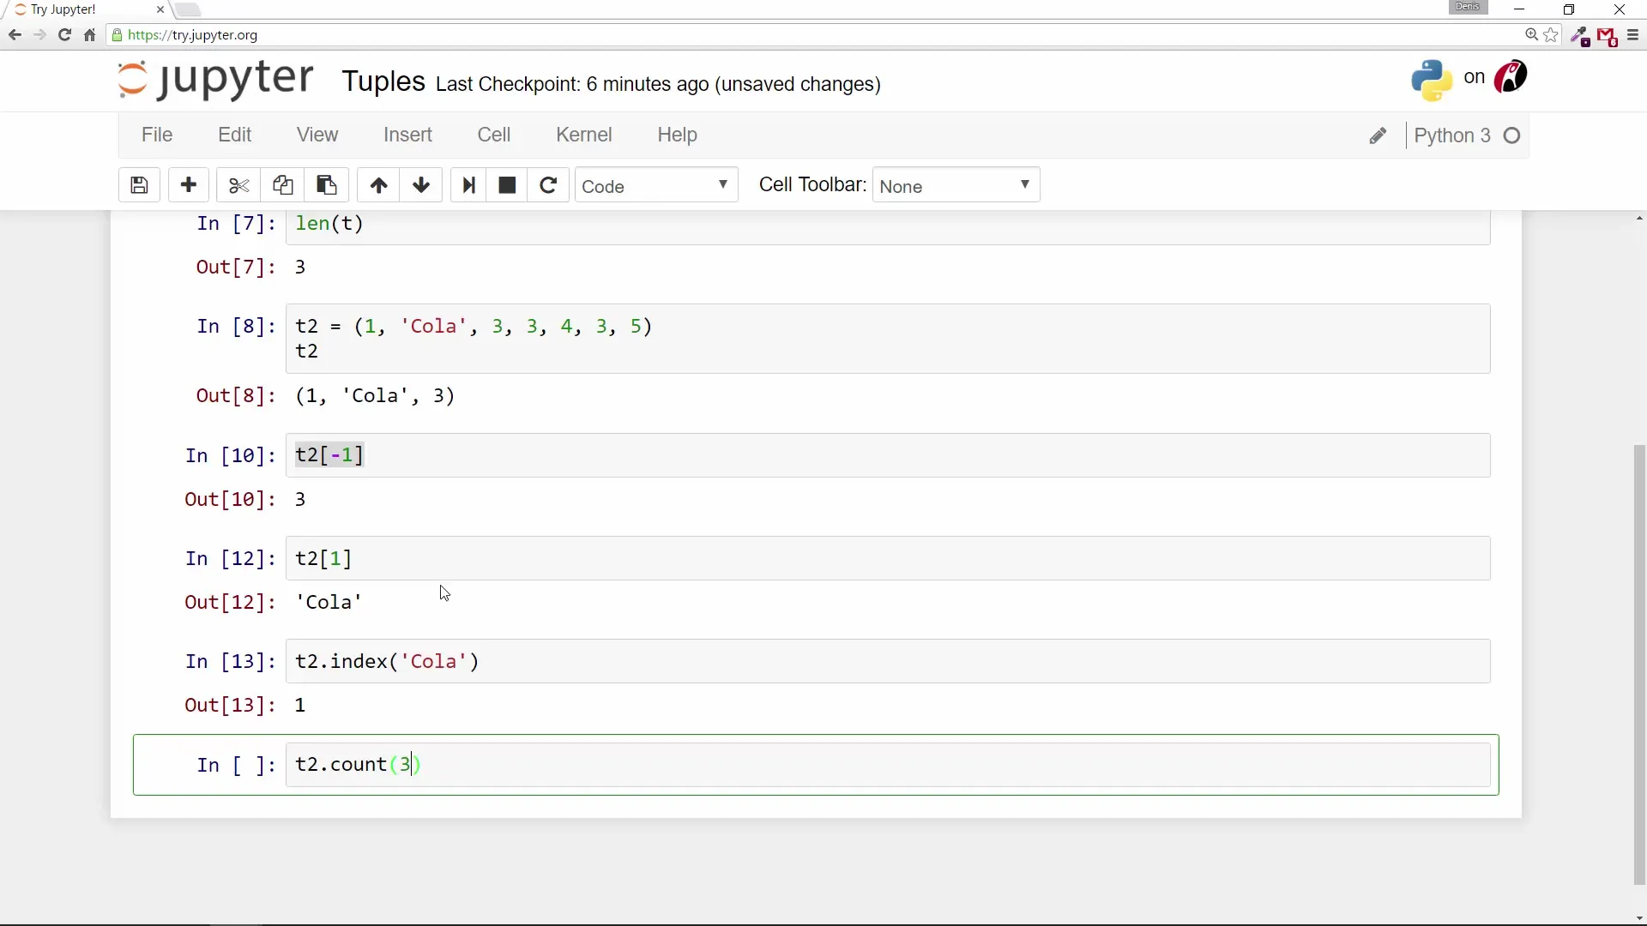Click the extension icon left of Gmail
The image size is (1647, 926).
[x=1580, y=36]
